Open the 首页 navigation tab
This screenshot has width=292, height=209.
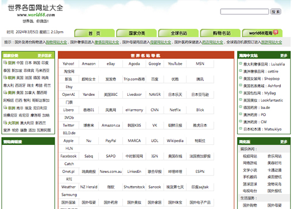tap(94, 33)
